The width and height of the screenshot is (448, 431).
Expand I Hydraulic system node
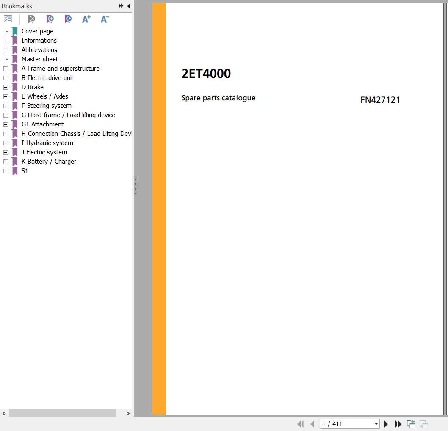(x=6, y=143)
